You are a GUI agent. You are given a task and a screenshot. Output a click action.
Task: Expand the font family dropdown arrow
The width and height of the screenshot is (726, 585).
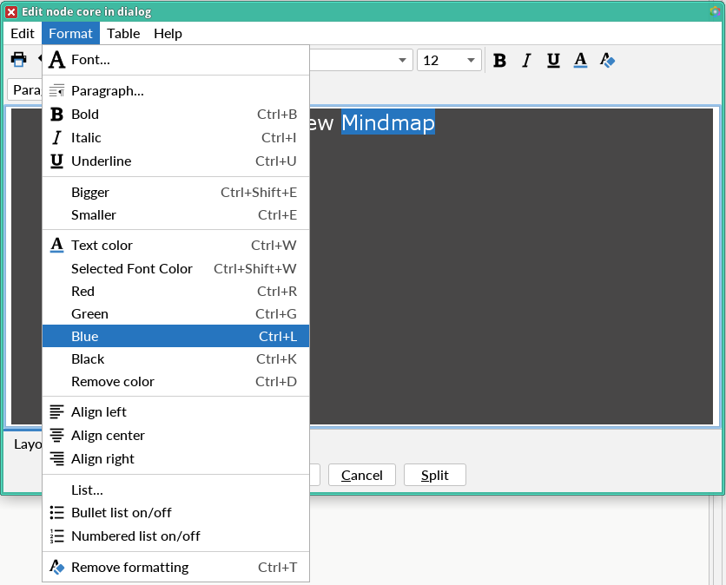click(403, 61)
